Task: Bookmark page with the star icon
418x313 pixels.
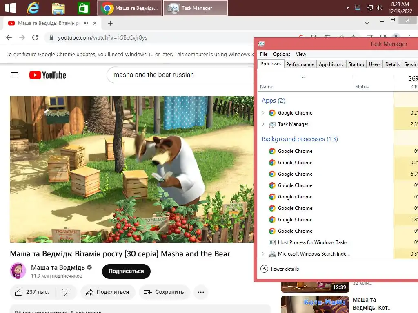Action: coord(354,37)
